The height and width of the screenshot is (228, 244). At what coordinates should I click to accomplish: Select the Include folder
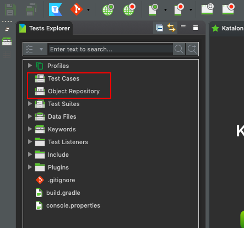point(58,155)
